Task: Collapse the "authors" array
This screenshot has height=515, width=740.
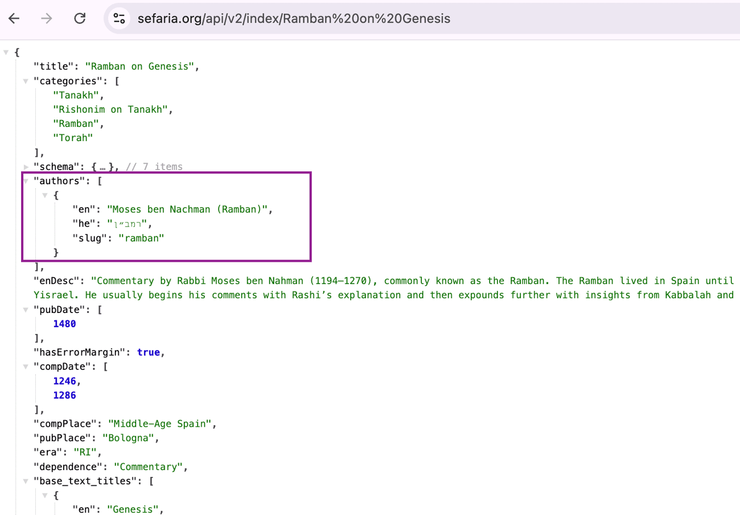Action: click(26, 181)
